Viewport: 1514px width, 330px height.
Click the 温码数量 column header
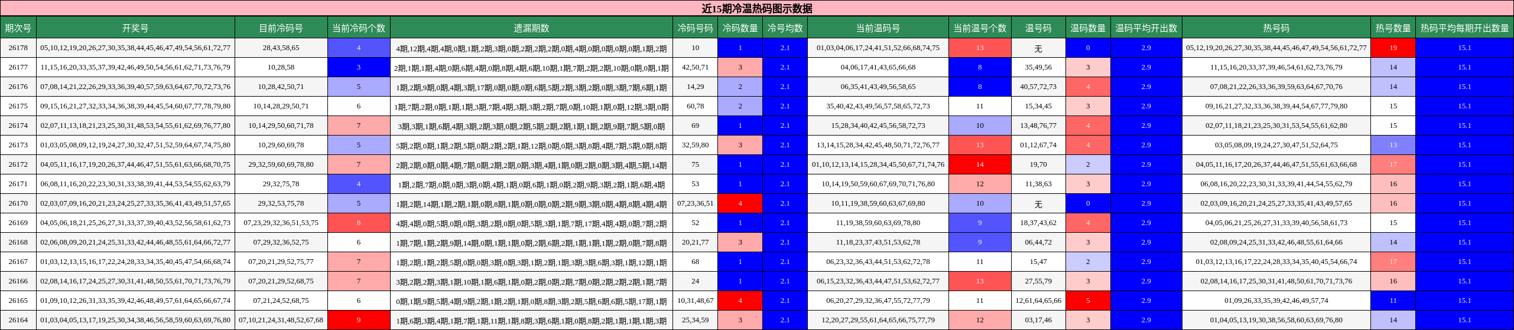[x=1088, y=28]
